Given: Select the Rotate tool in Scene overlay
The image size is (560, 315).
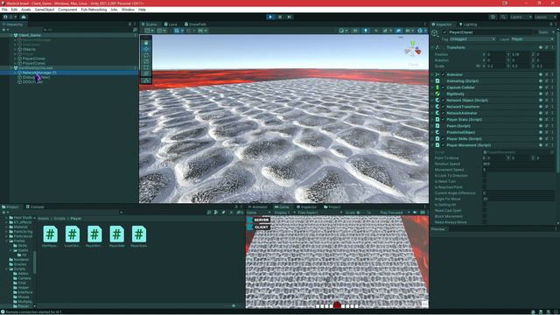Looking at the screenshot, I should pyautogui.click(x=146, y=54).
